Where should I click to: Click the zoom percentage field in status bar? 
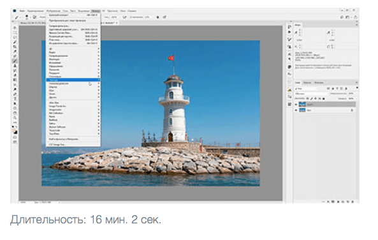(23, 202)
